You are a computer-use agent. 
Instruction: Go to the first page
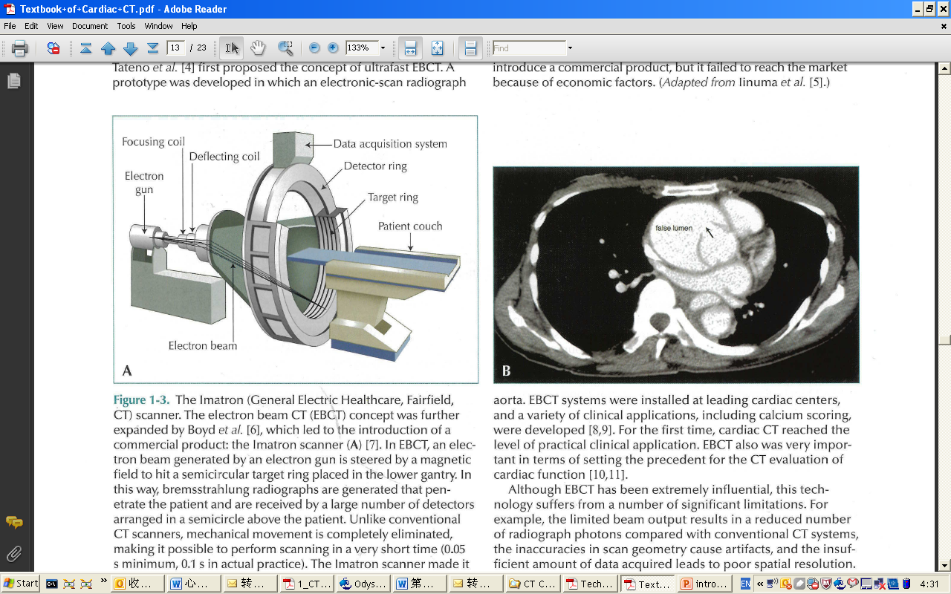click(x=86, y=48)
